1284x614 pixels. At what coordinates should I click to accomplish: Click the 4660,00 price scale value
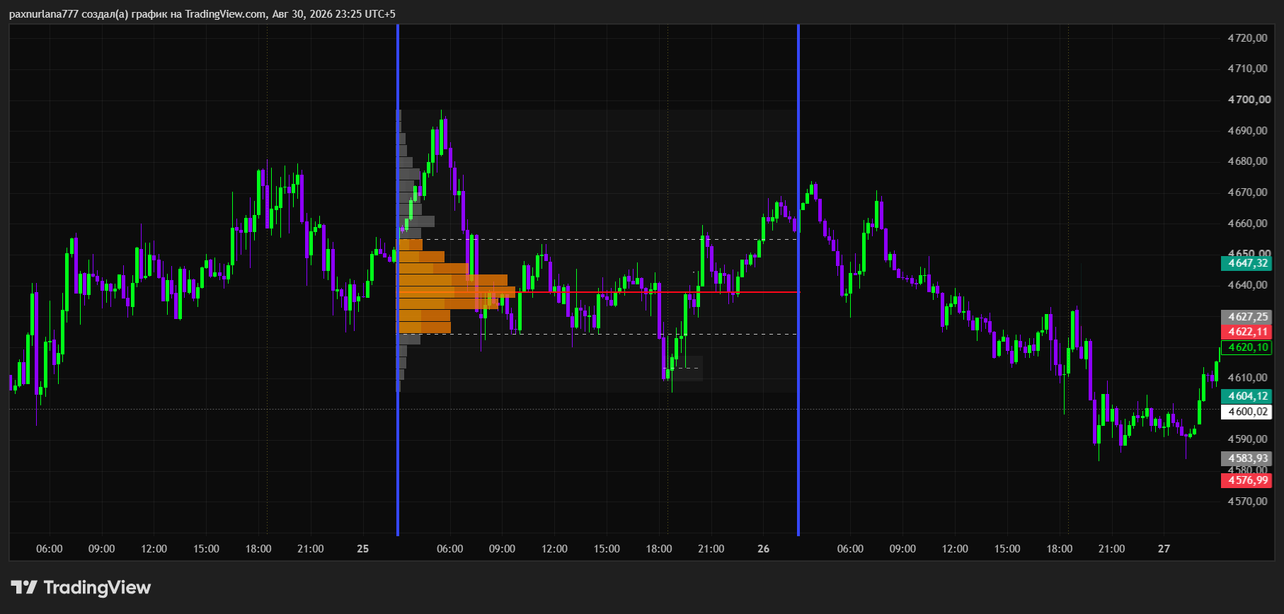[1247, 224]
